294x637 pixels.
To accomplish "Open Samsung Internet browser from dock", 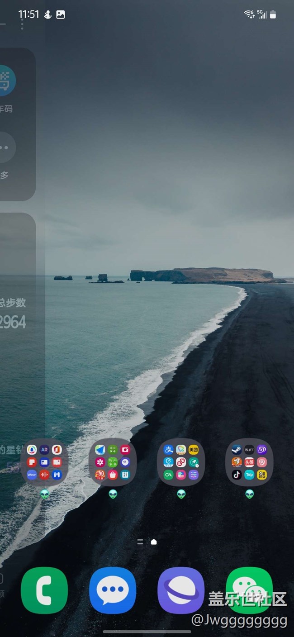I will click(181, 590).
